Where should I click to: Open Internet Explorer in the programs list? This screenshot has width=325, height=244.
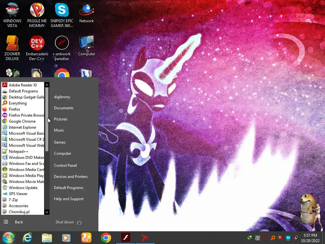23,127
